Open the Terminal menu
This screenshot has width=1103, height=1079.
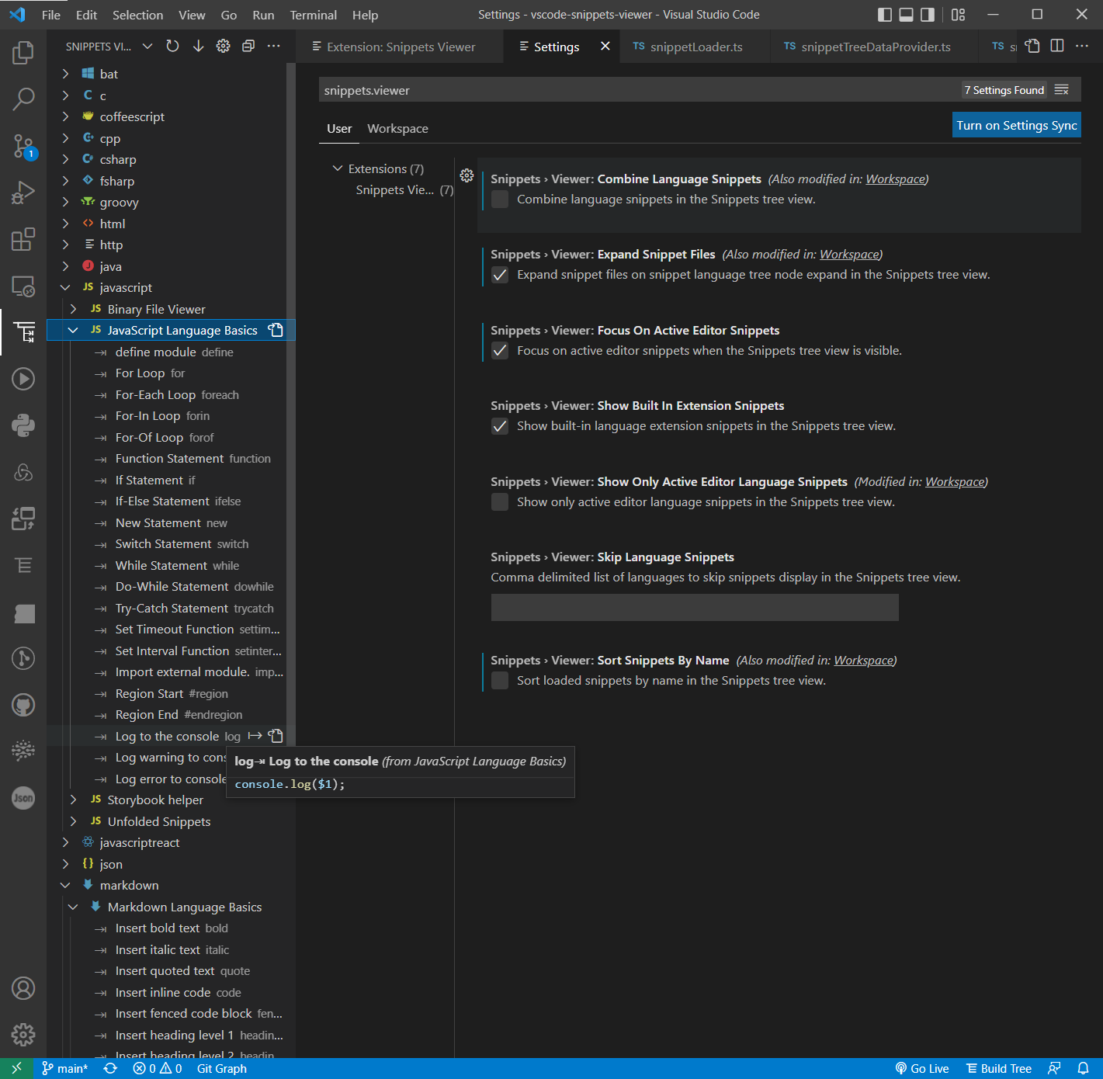tap(314, 15)
